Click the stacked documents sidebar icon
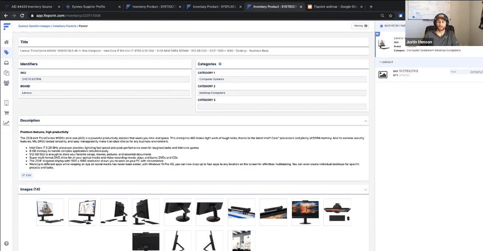 [6, 73]
